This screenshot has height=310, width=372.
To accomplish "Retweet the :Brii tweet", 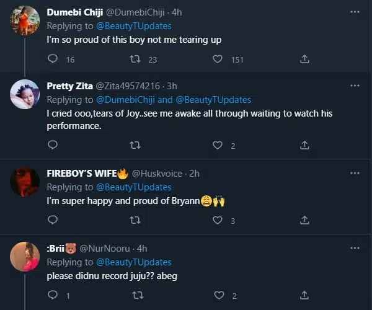I will point(135,295).
